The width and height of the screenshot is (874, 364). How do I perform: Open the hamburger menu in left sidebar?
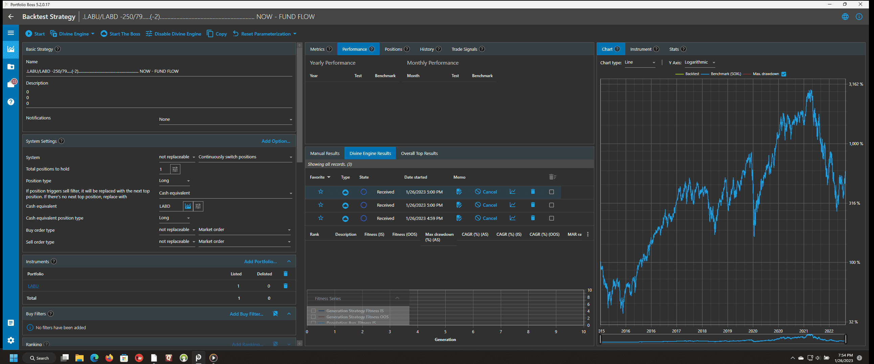(x=11, y=33)
